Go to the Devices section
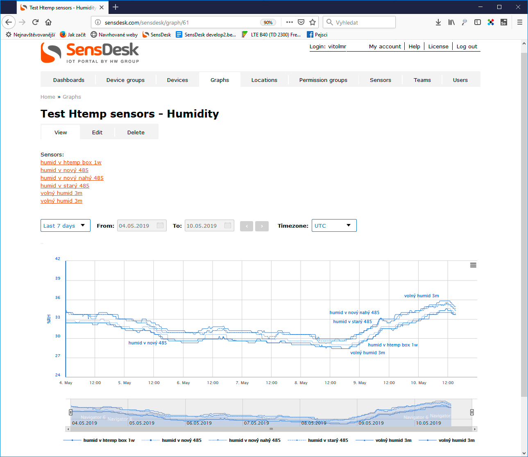 click(x=177, y=80)
